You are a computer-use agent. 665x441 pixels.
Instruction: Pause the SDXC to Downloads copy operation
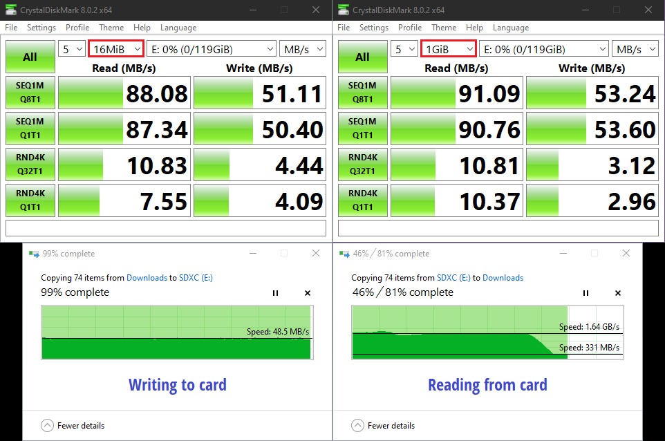[586, 293]
